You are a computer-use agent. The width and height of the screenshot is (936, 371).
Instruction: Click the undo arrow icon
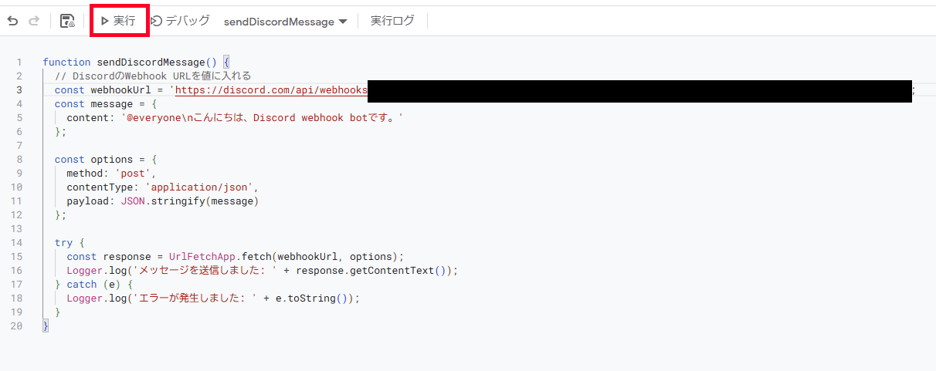coord(12,22)
